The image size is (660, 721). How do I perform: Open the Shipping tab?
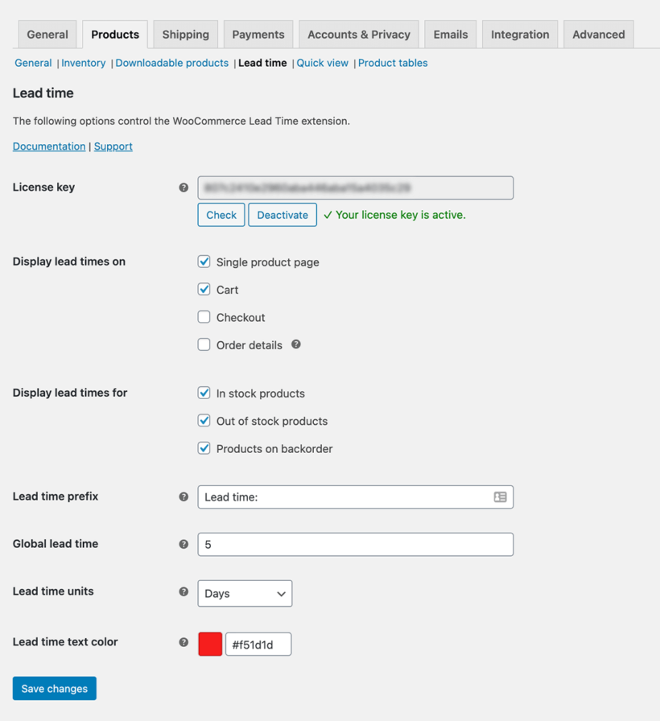[x=185, y=35]
